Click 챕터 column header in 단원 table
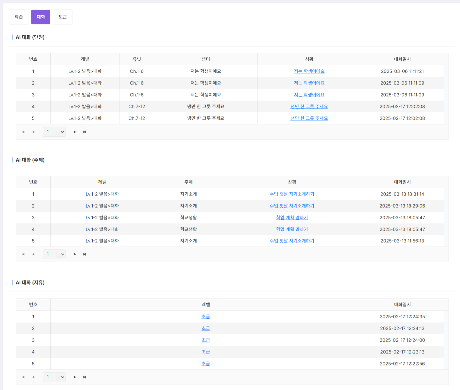Viewport: 460px width, 390px height. pos(206,59)
